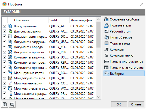Click the scroll down arrow of the list
This screenshot has height=109, width=146.
98,97
